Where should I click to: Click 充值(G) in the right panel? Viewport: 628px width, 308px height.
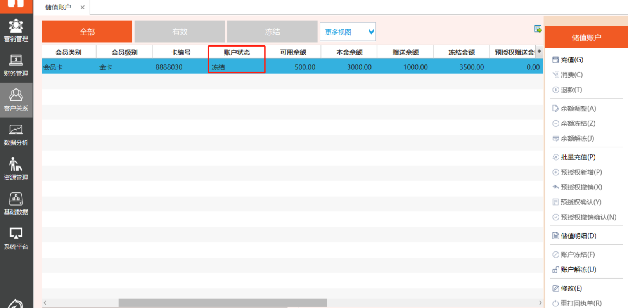click(x=571, y=60)
